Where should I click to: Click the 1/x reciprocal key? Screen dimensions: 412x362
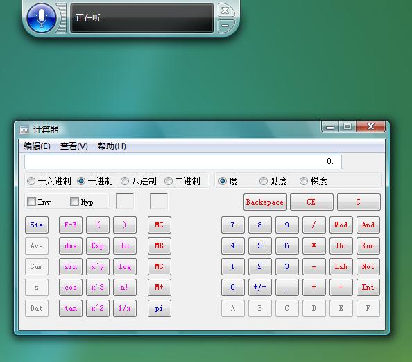[125, 308]
